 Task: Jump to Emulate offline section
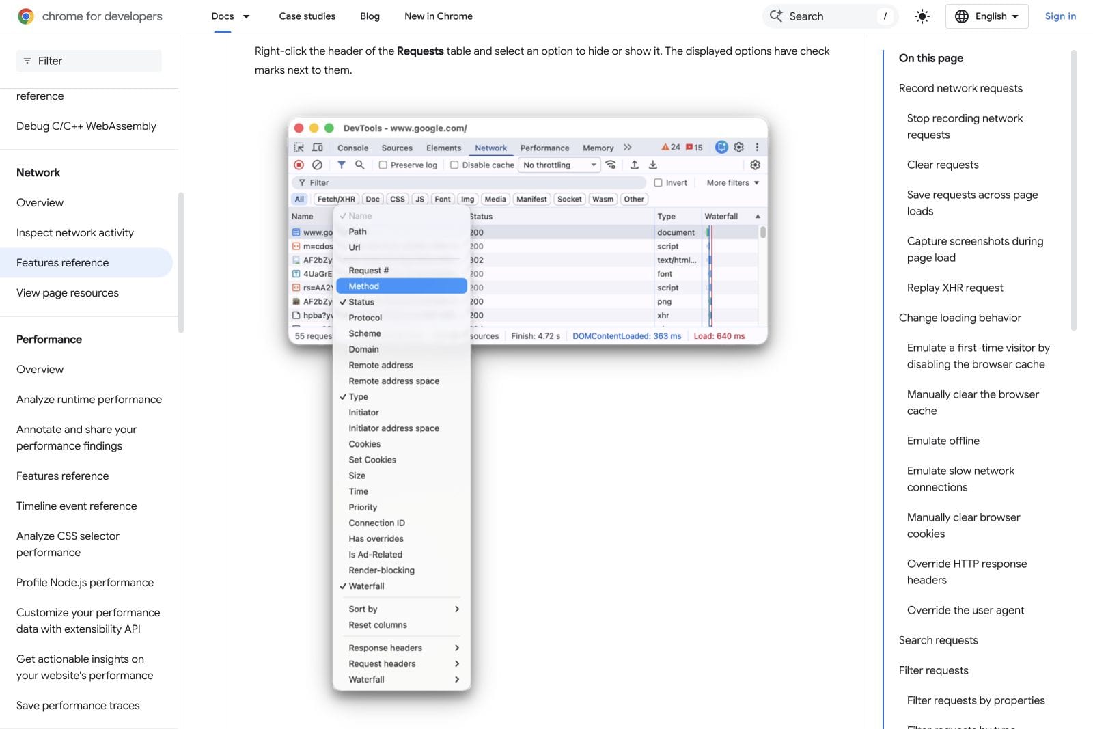coord(943,441)
